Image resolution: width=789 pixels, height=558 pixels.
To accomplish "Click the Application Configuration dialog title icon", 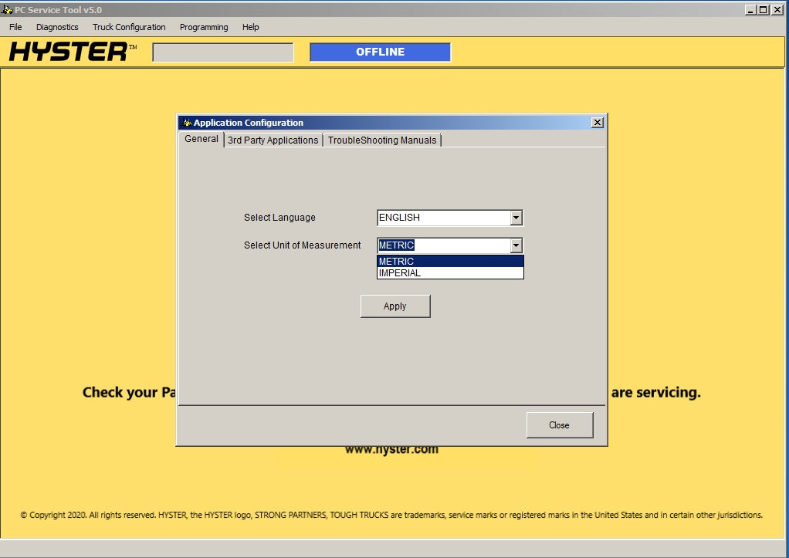I will (186, 123).
